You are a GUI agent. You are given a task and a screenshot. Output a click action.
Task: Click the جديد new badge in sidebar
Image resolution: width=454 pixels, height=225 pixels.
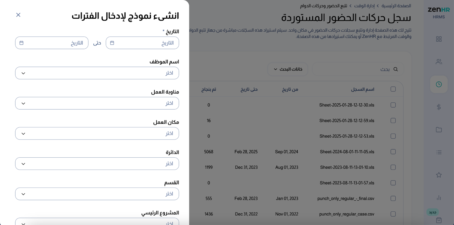[432, 212]
